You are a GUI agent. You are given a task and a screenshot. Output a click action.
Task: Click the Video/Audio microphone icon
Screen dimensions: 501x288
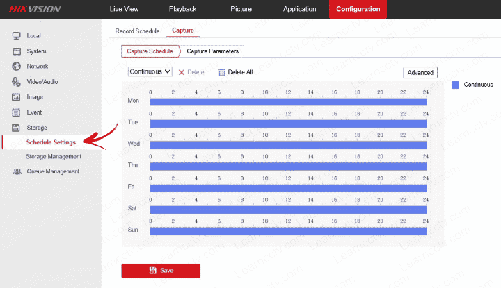tap(16, 82)
